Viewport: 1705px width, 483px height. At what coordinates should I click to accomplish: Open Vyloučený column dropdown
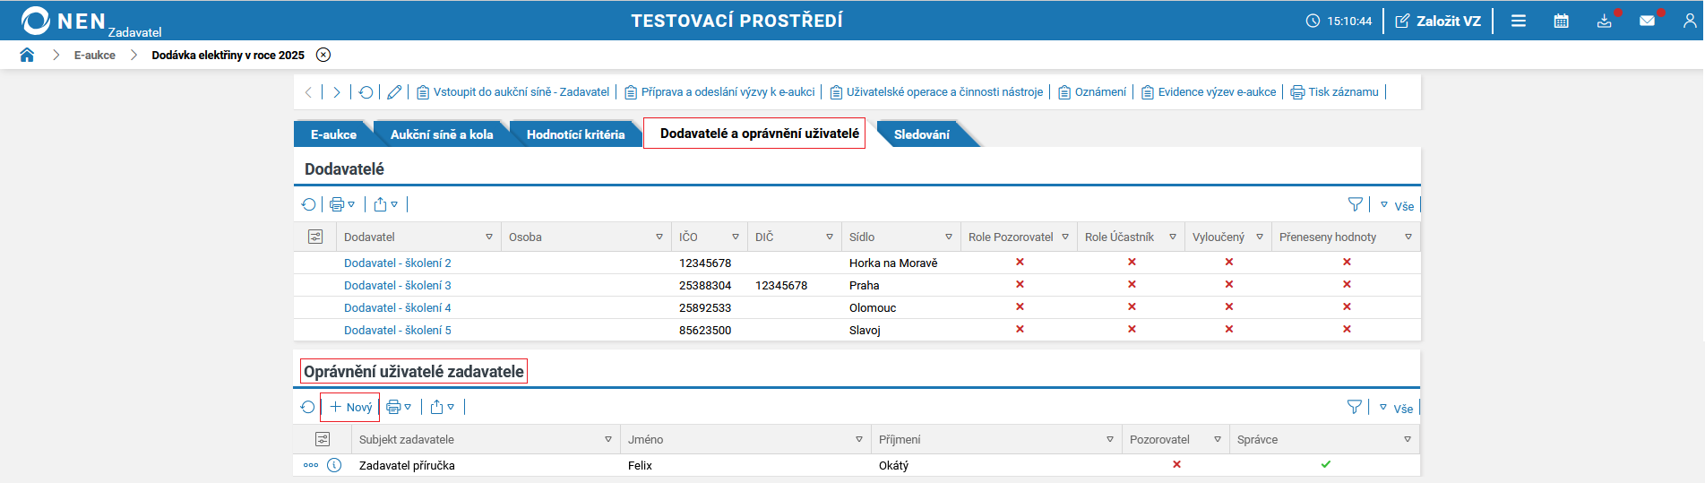pos(1260,237)
